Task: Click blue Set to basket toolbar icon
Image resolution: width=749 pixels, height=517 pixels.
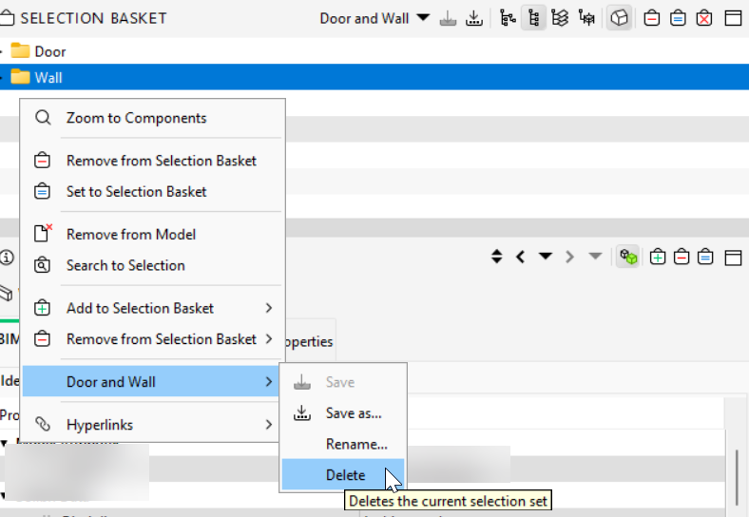Action: click(678, 19)
